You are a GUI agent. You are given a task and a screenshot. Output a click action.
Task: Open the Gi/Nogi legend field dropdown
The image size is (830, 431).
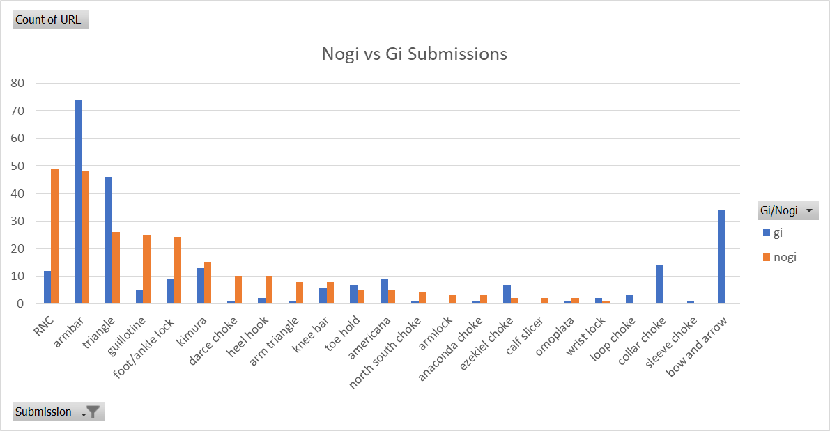(x=809, y=210)
